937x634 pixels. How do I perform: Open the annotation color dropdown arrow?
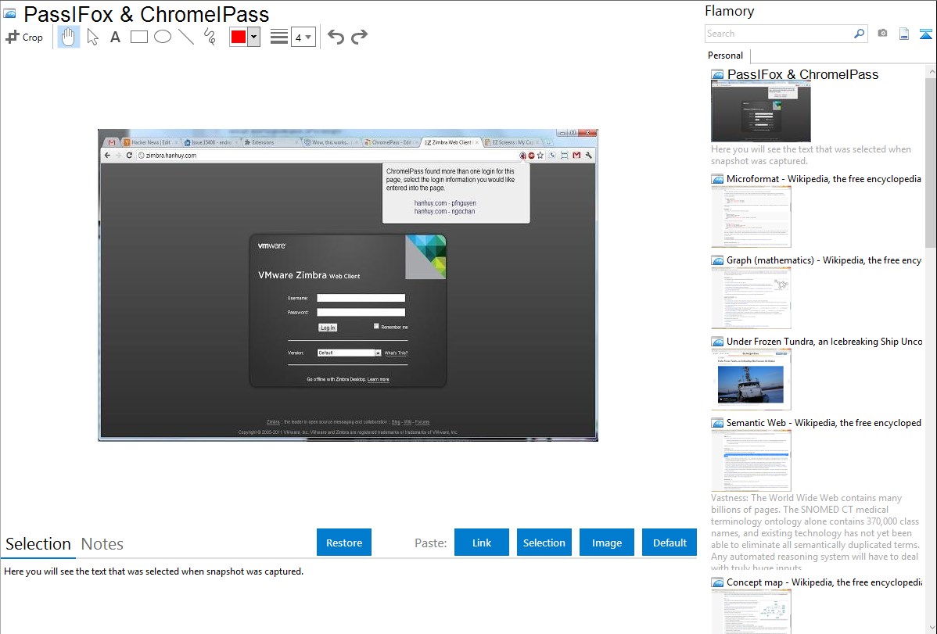(x=254, y=37)
